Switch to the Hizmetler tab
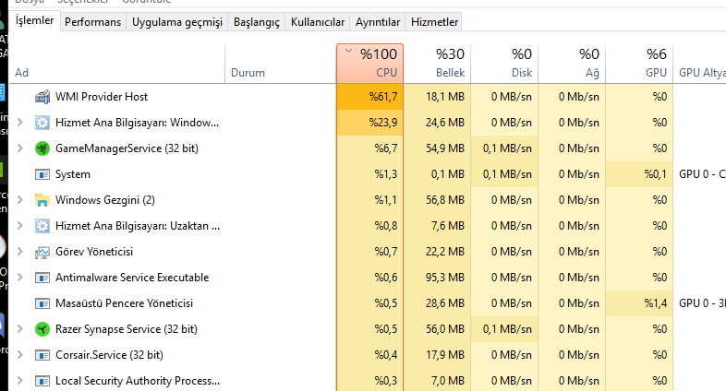Viewport: 726px width, 391px height. pyautogui.click(x=434, y=22)
